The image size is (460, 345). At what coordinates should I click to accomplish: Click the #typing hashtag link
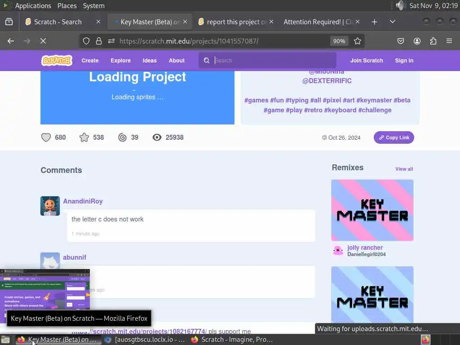click(297, 100)
